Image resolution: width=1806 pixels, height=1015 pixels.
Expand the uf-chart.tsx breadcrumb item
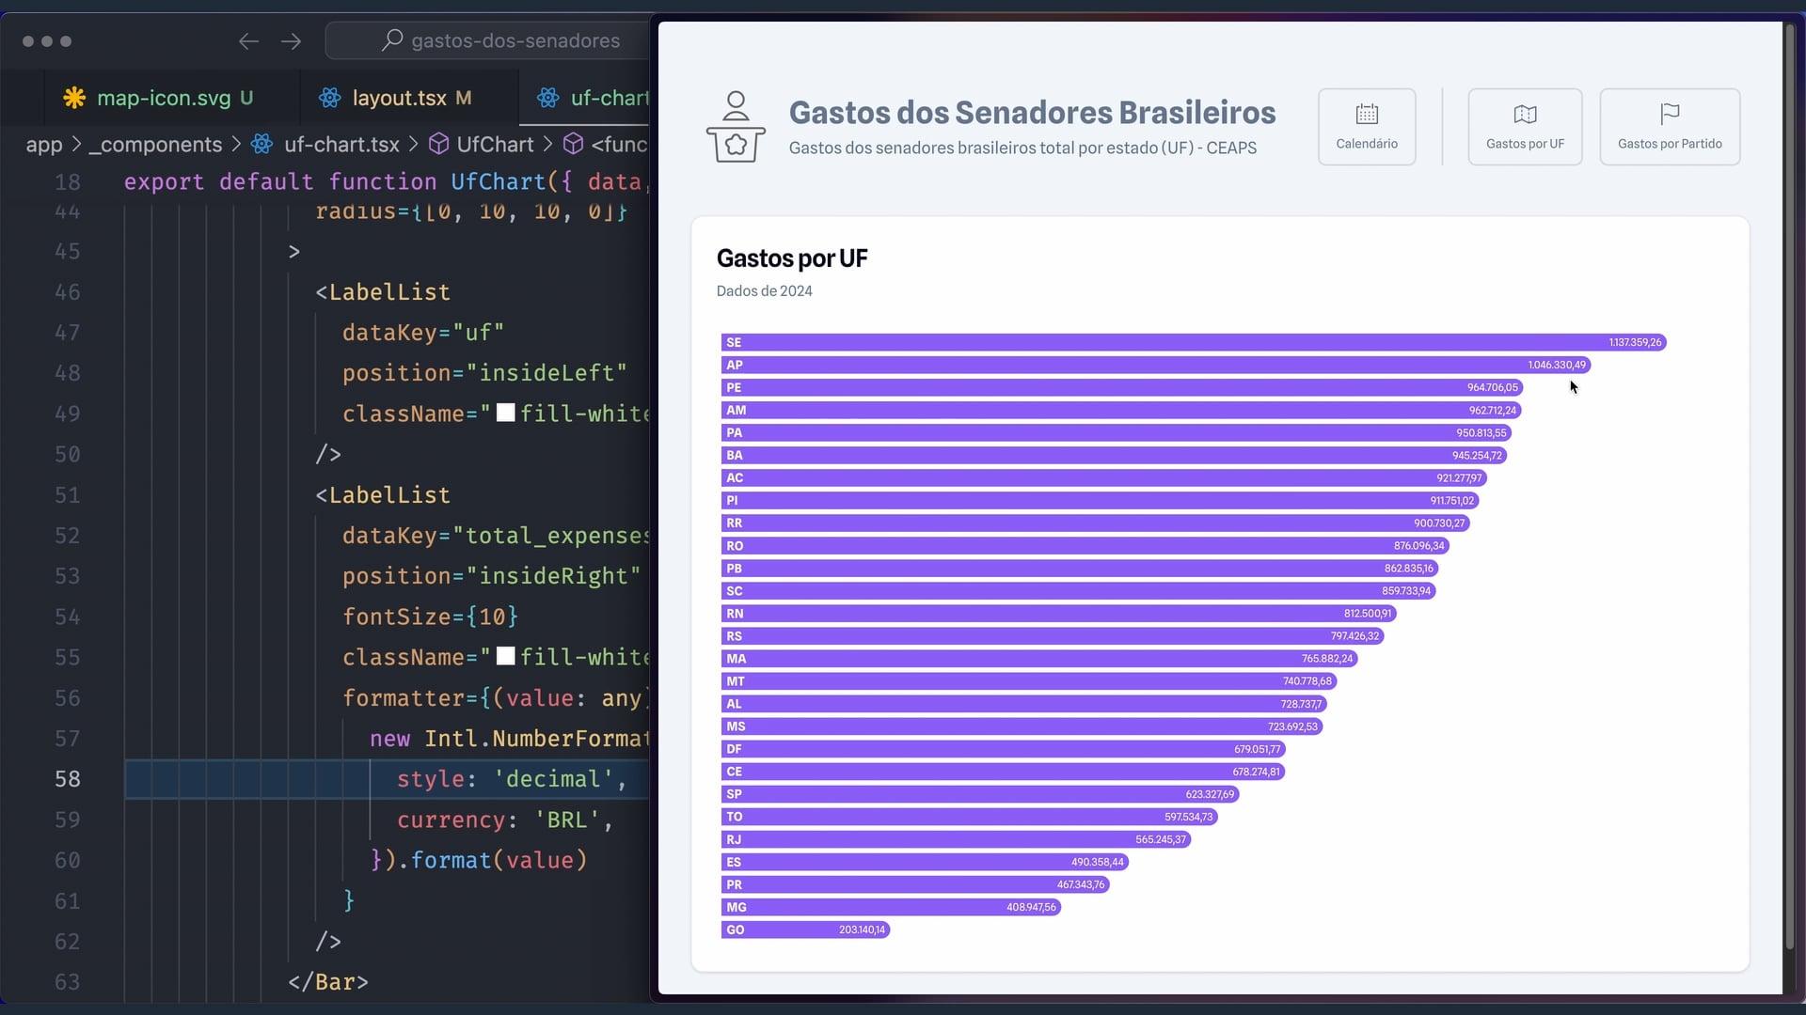point(341,145)
